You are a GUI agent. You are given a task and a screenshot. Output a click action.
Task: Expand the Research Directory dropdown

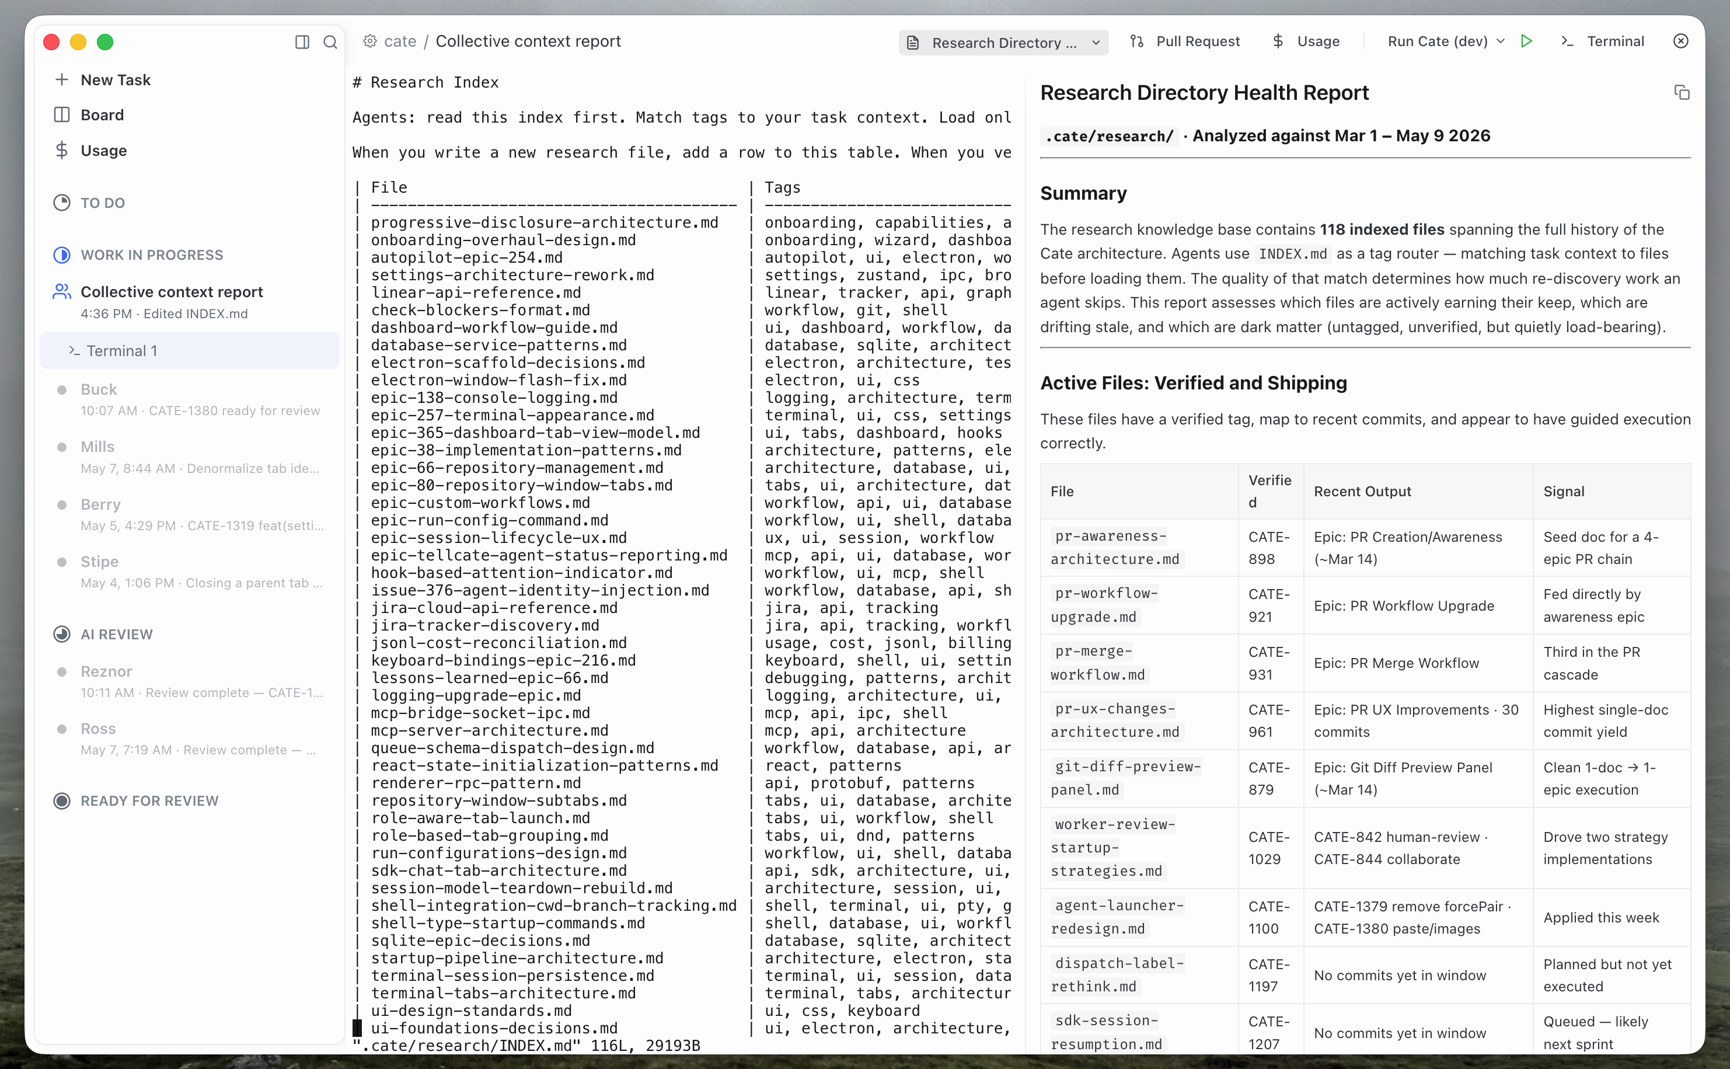tap(1096, 43)
